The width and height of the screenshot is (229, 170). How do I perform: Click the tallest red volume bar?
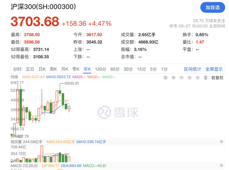pyautogui.click(x=42, y=154)
